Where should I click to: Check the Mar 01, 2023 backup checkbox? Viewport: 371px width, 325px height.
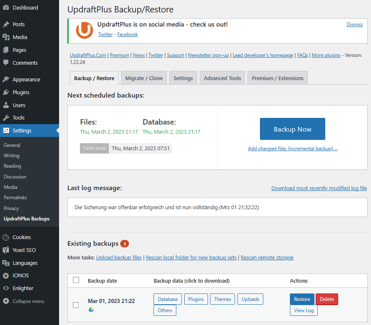click(76, 305)
